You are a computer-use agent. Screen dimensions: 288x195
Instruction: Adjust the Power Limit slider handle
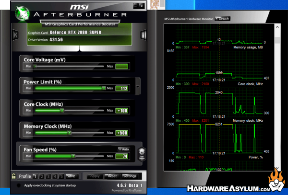104,88
